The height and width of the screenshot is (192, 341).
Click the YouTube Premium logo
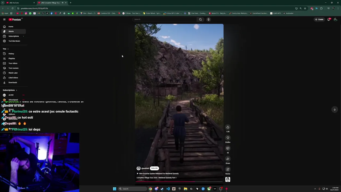(15, 19)
